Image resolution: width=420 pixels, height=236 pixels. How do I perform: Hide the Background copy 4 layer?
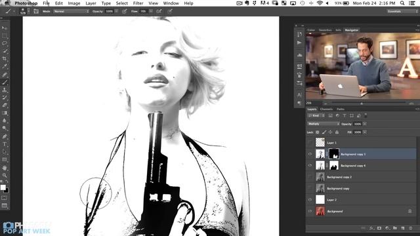(x=310, y=166)
